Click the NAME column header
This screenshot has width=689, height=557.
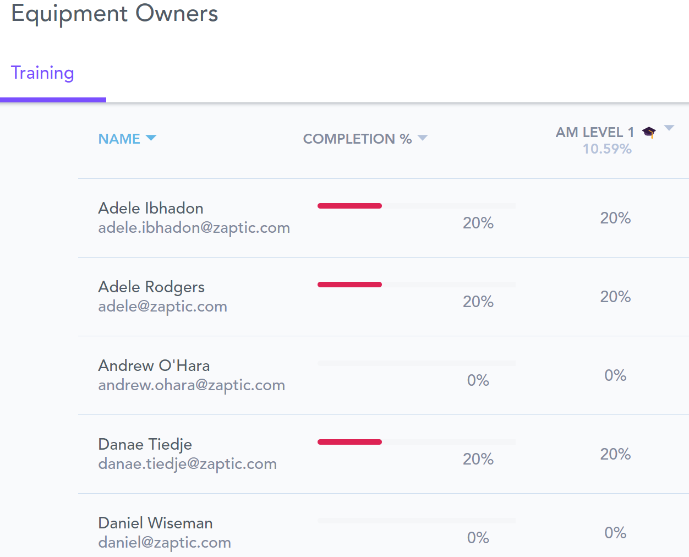[119, 139]
